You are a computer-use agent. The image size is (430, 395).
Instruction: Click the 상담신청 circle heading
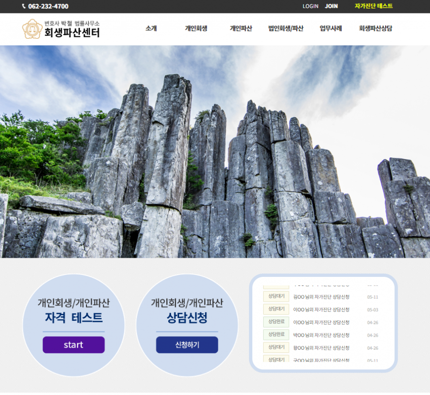tap(187, 318)
